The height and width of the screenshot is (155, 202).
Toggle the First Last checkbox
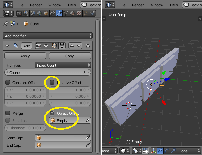(8, 120)
